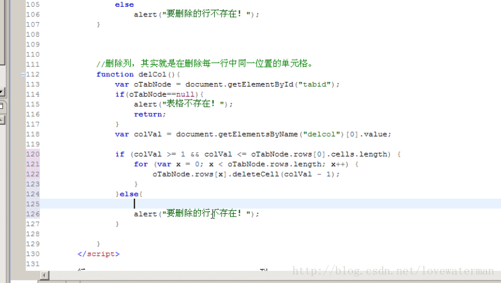Click the comment '//删除列，其实就是在删除每一行中同一位置的单元格。'
Screen dimensions: 501x283
pyautogui.click(x=205, y=64)
